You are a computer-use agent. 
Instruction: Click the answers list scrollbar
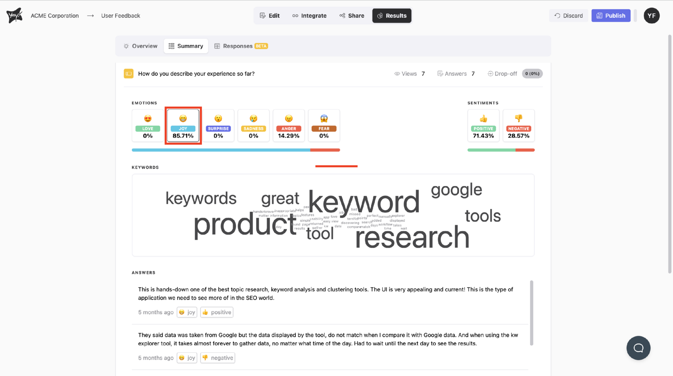[x=532, y=313]
